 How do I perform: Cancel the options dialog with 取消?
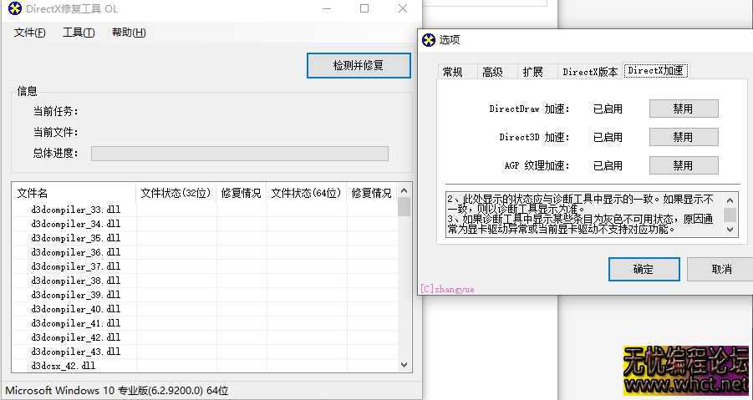pyautogui.click(x=720, y=269)
